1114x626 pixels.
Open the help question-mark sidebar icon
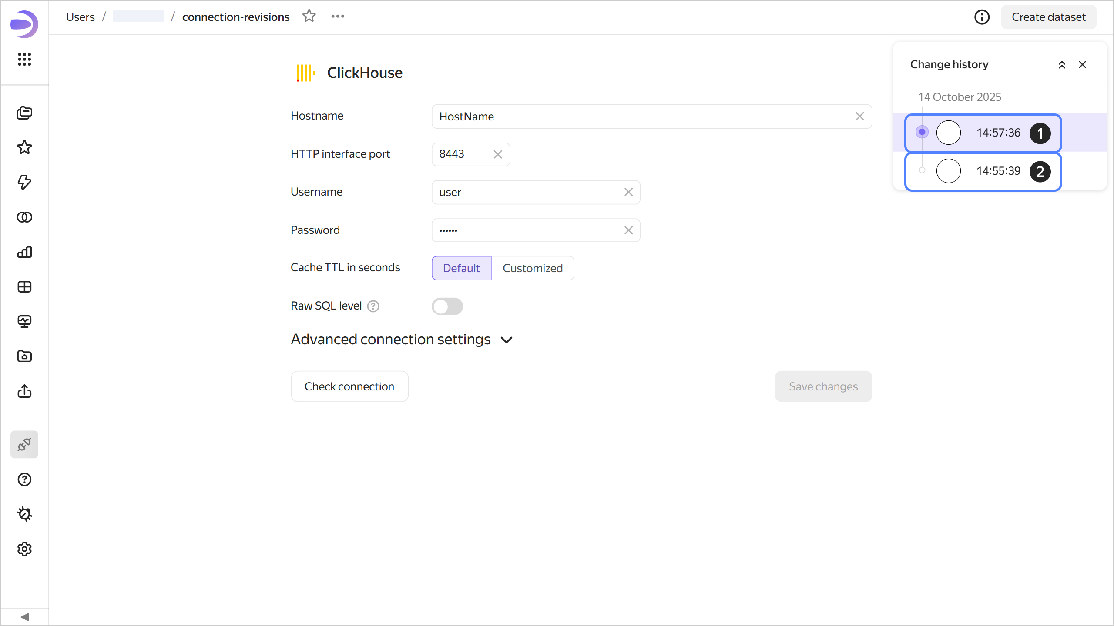(x=24, y=479)
